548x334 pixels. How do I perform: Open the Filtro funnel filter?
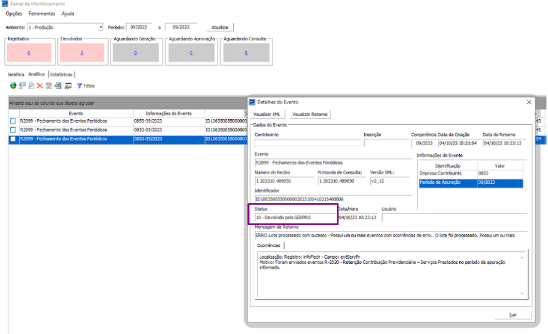click(86, 86)
